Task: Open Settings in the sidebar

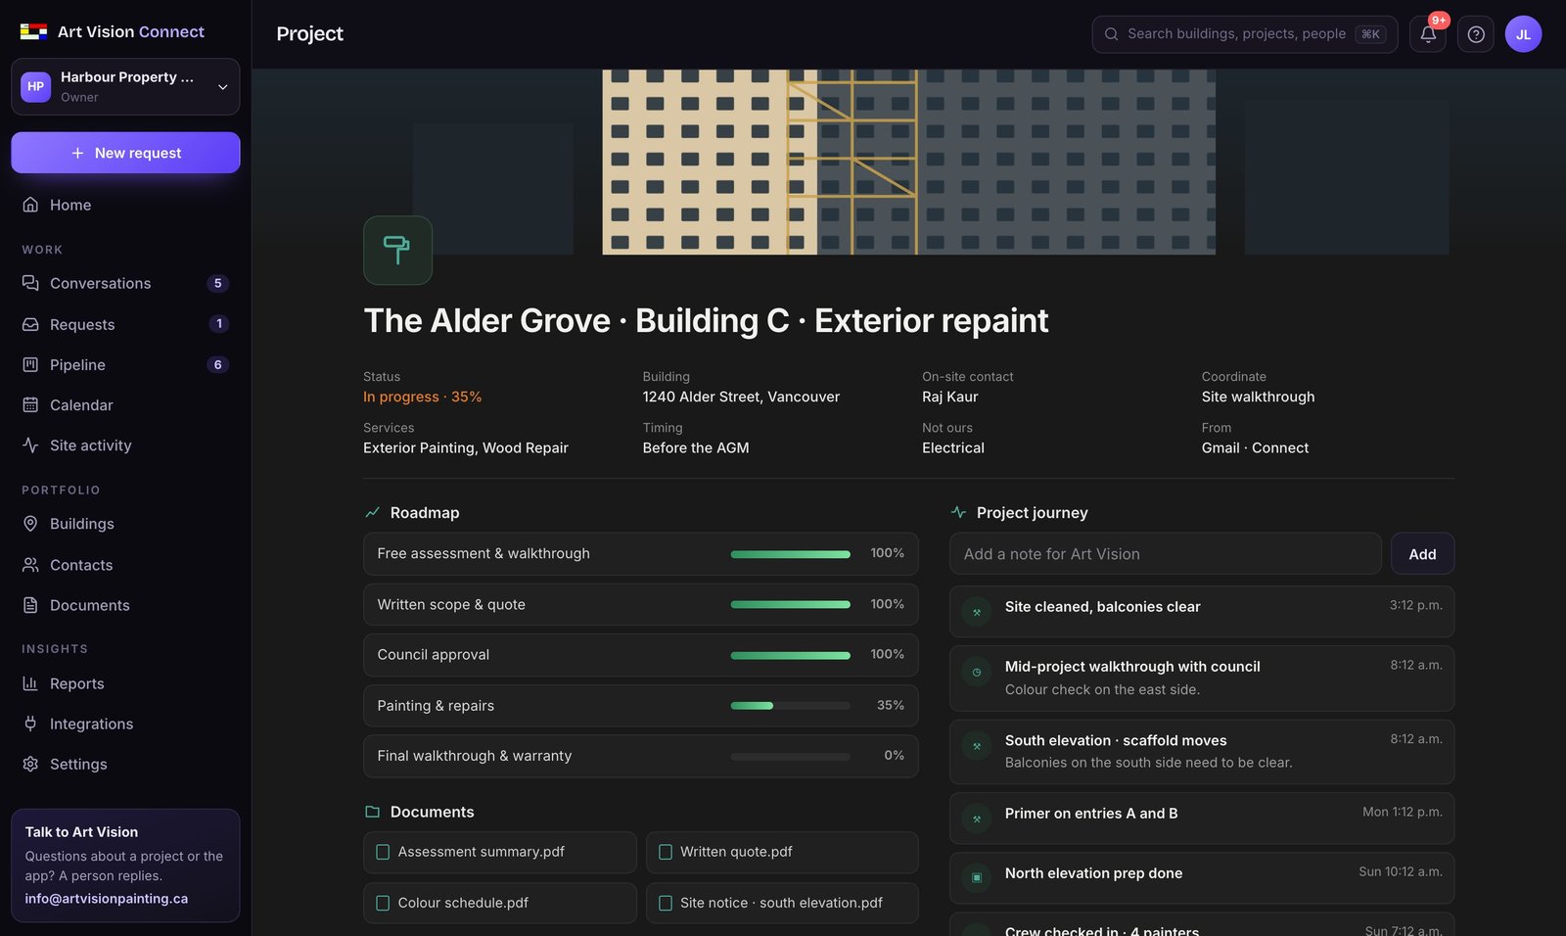Action: tap(125, 764)
